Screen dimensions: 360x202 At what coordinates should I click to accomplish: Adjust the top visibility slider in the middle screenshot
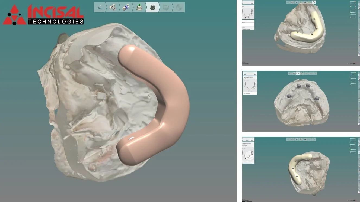point(353,73)
